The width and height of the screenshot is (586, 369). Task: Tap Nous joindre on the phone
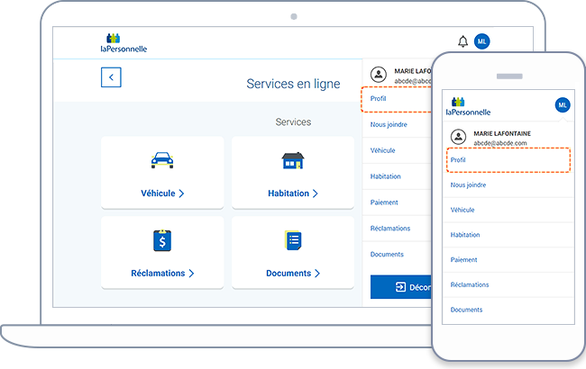(x=469, y=184)
